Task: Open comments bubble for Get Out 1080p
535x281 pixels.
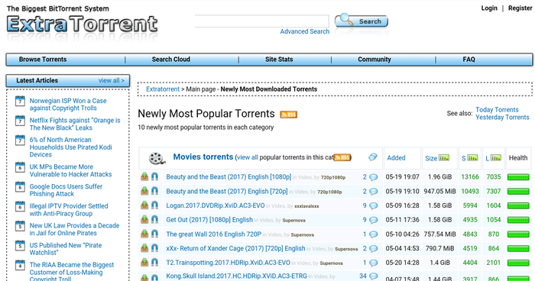Action: 374,221
